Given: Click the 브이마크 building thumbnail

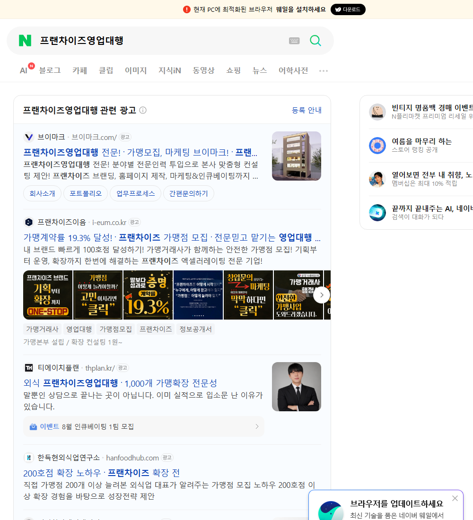Looking at the screenshot, I should (297, 156).
